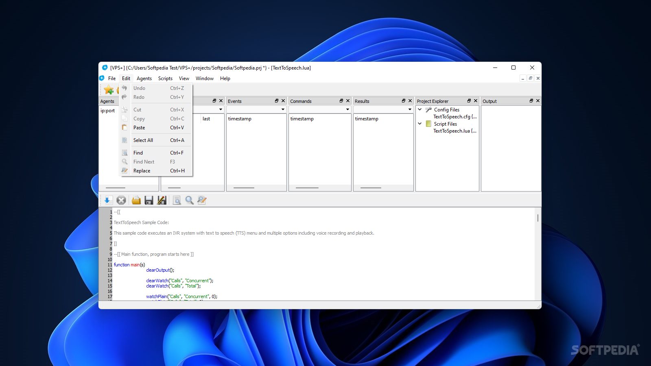Restore the TextToSpeech.lua document window
The image size is (651, 366).
(x=531, y=78)
